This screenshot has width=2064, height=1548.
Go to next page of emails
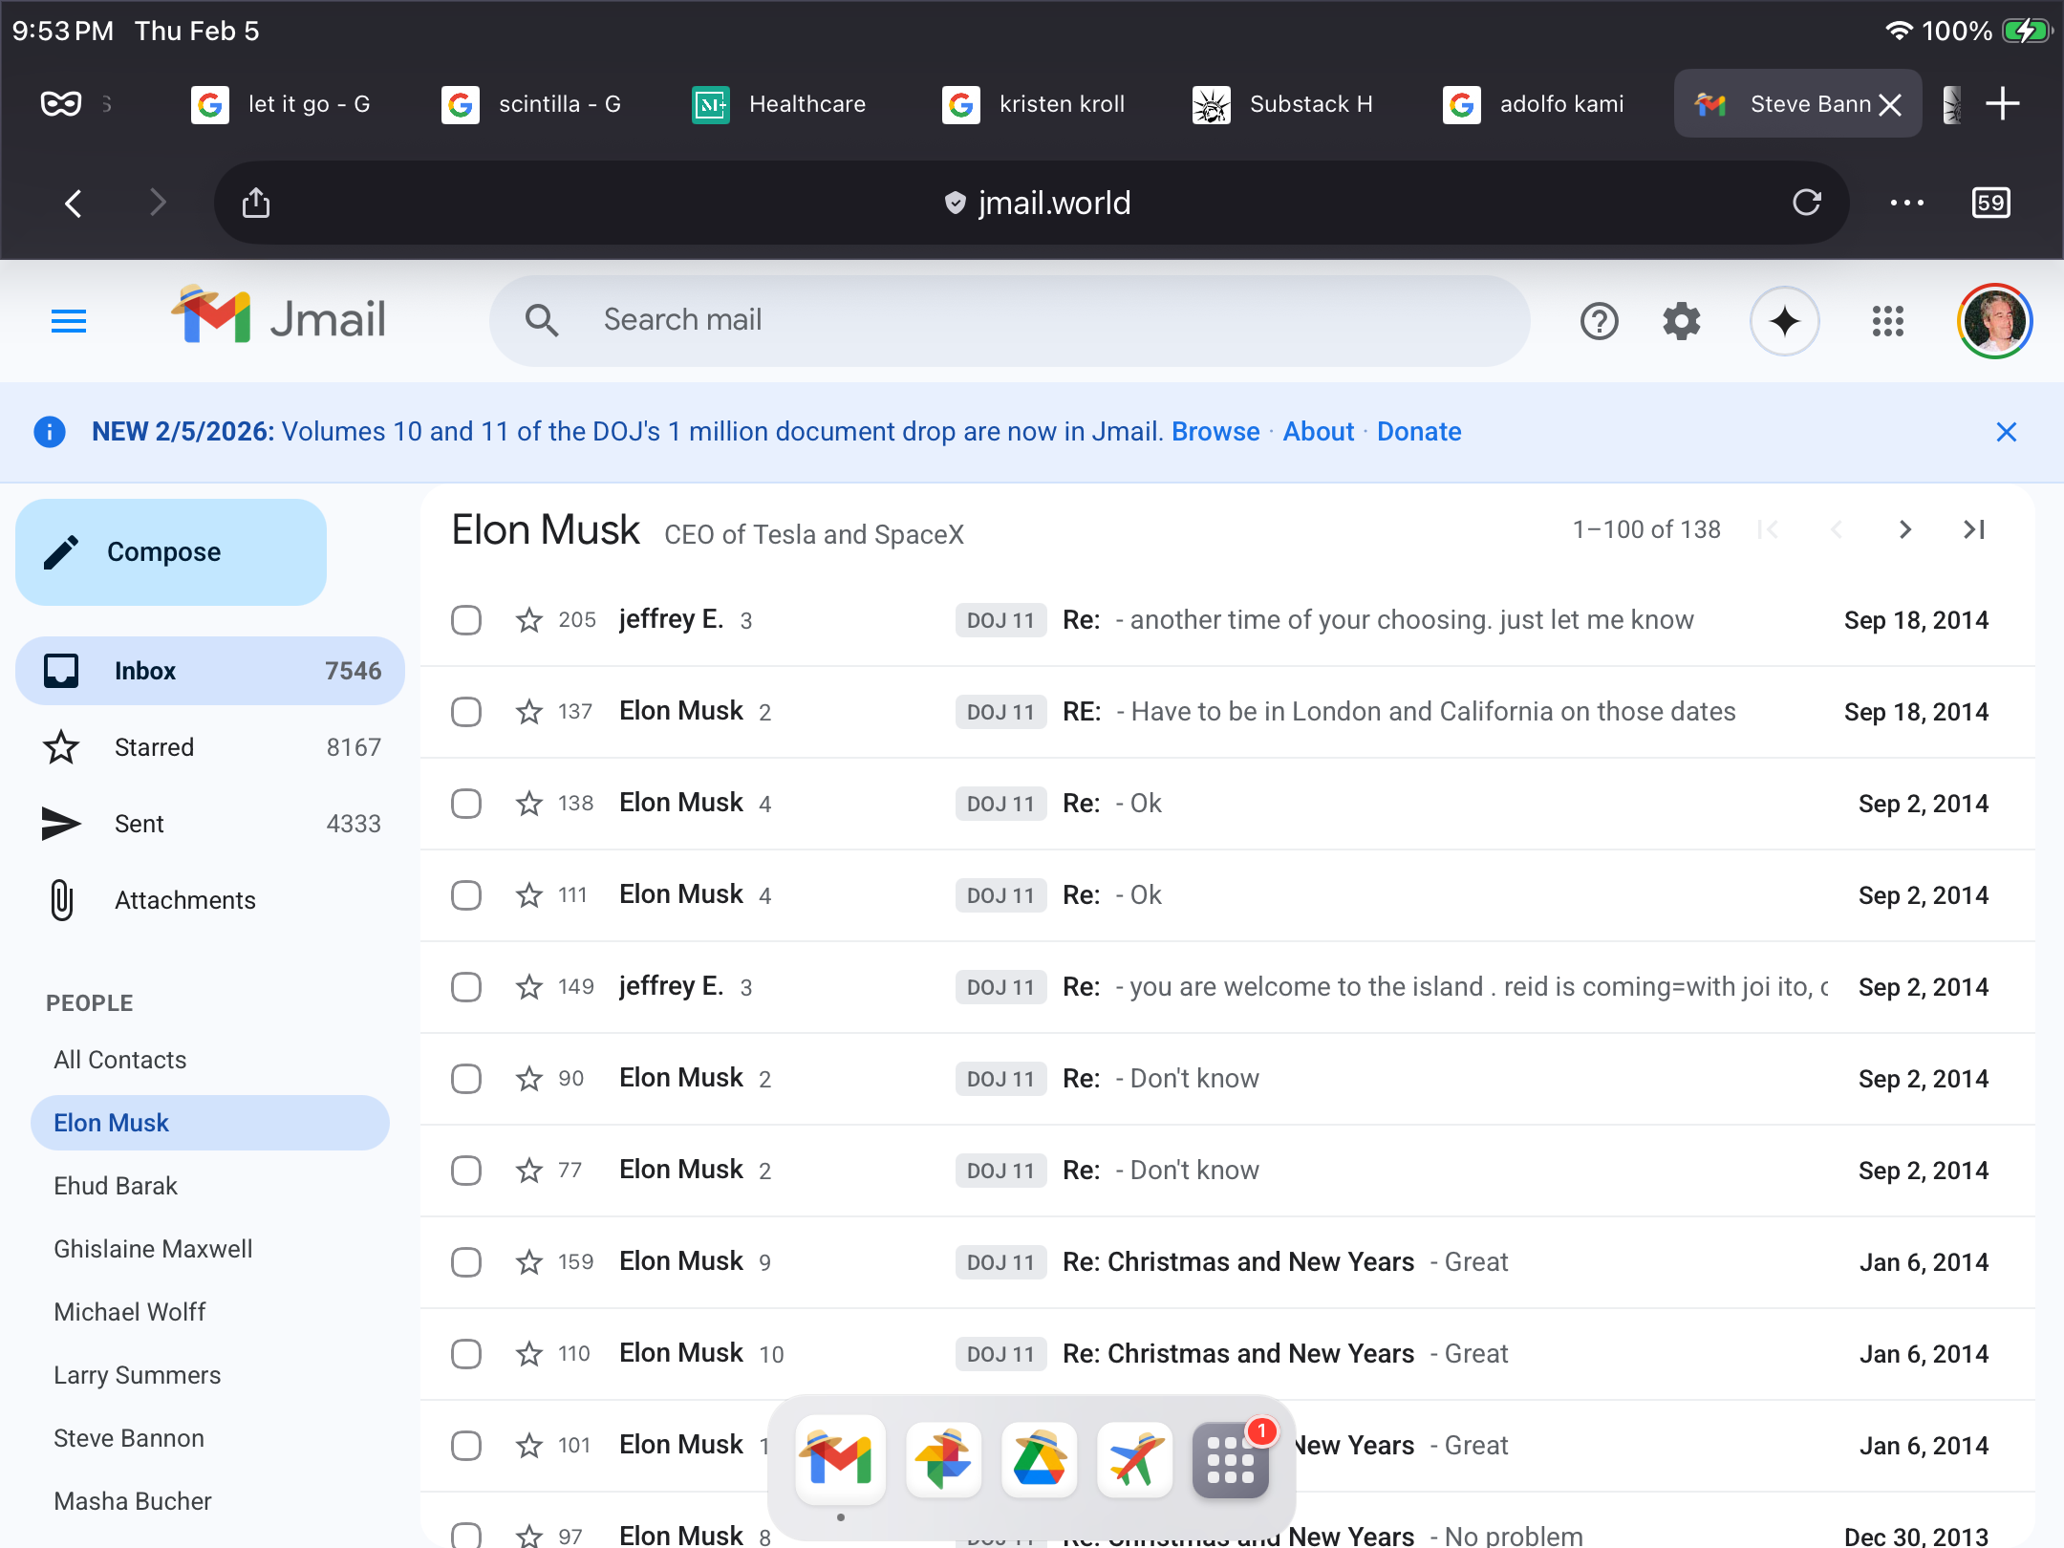[1904, 529]
